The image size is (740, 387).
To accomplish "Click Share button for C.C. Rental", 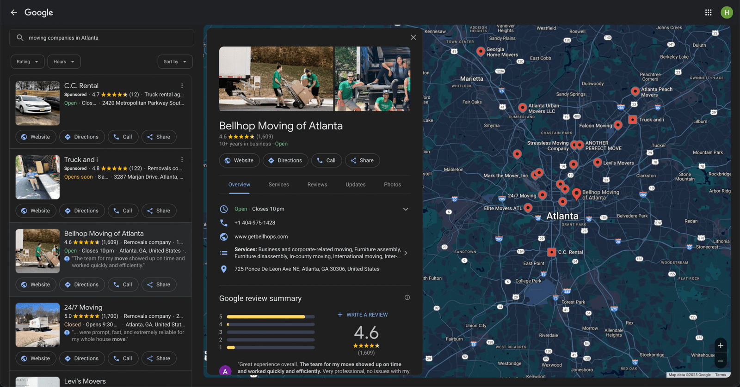I will point(159,137).
